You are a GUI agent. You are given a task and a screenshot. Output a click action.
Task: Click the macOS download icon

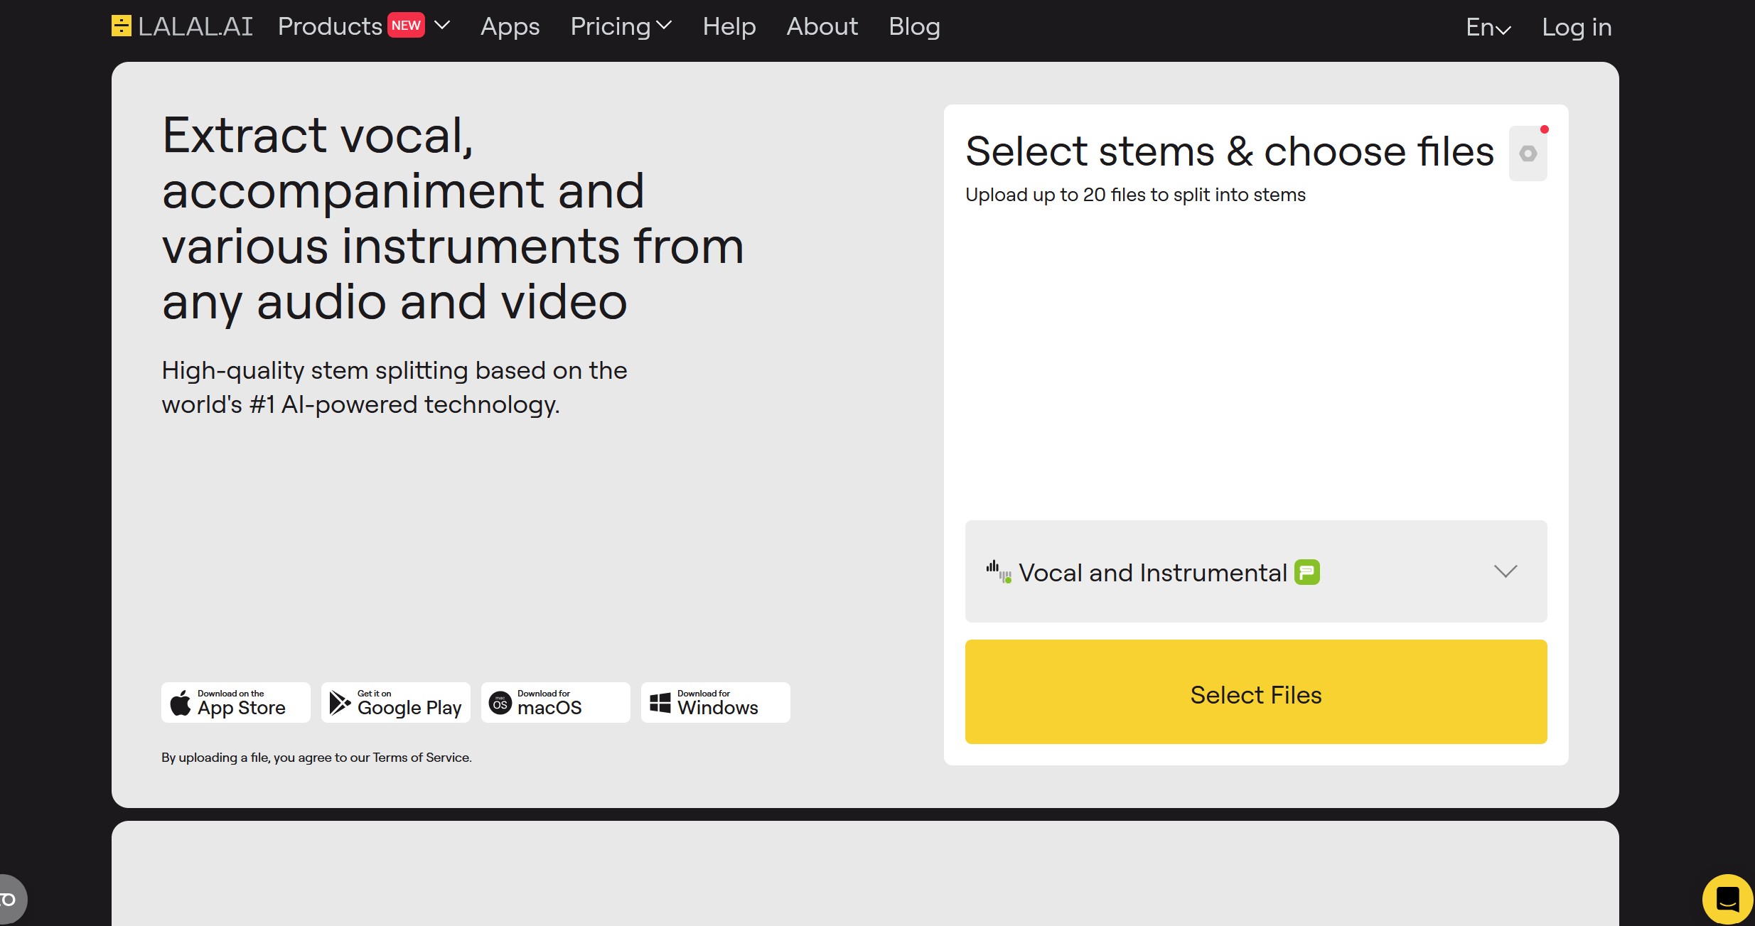click(x=554, y=701)
